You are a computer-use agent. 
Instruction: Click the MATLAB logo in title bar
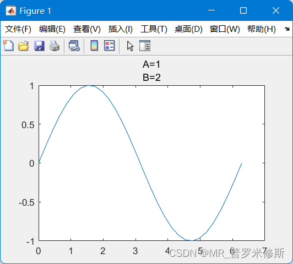(11, 11)
